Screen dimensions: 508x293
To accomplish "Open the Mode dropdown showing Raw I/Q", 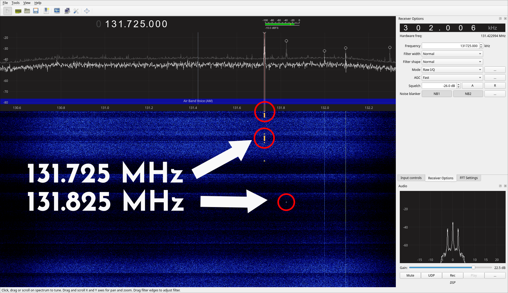I will [x=452, y=70].
